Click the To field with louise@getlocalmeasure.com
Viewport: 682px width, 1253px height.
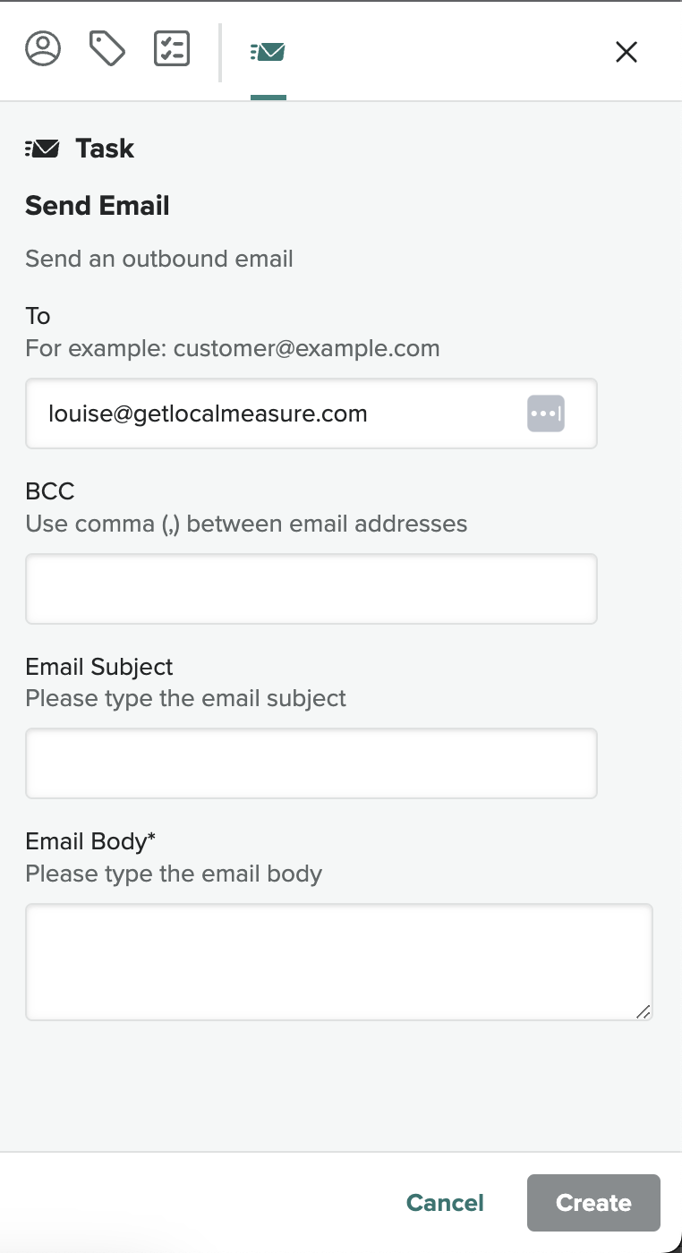277,413
